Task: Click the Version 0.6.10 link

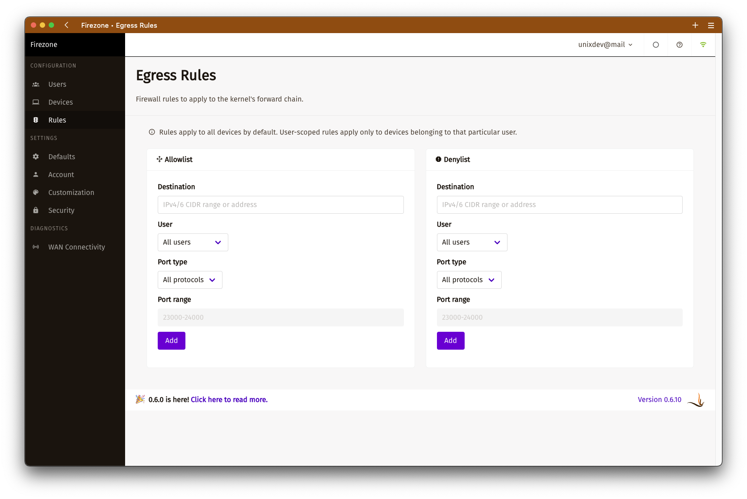Action: click(x=659, y=400)
